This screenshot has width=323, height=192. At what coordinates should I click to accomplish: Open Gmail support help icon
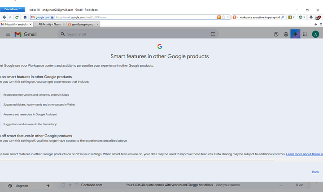tap(276, 34)
